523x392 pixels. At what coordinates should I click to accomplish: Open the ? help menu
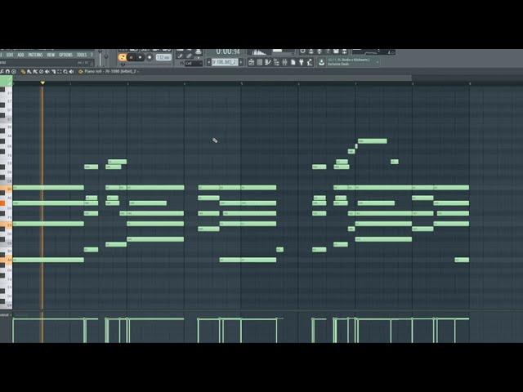92,55
